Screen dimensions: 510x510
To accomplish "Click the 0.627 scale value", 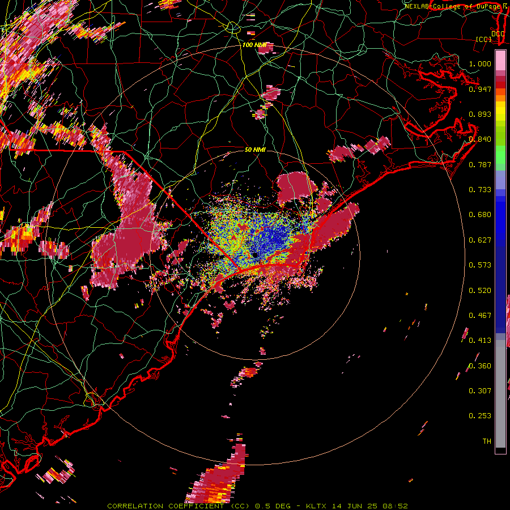I will tap(480, 240).
